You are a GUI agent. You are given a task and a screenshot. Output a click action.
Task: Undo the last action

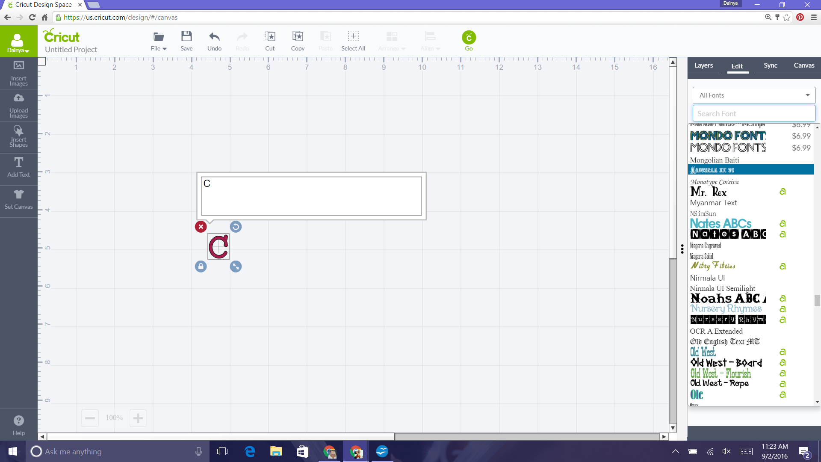click(214, 41)
